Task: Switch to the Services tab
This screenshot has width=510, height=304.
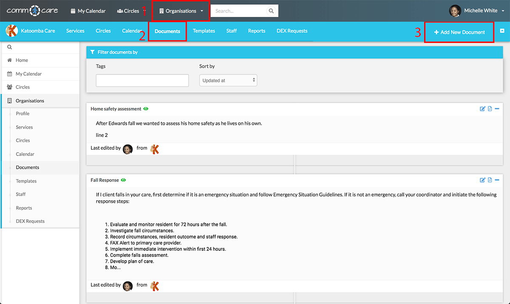Action: (75, 31)
